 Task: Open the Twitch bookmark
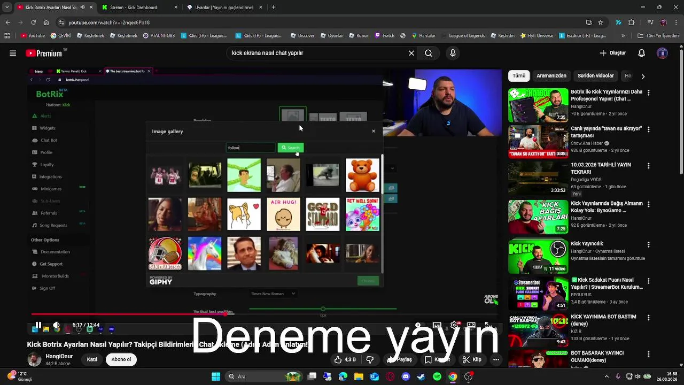pyautogui.click(x=385, y=36)
